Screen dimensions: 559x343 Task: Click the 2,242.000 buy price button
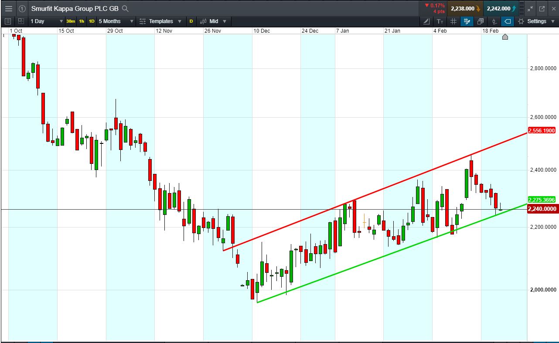click(501, 8)
